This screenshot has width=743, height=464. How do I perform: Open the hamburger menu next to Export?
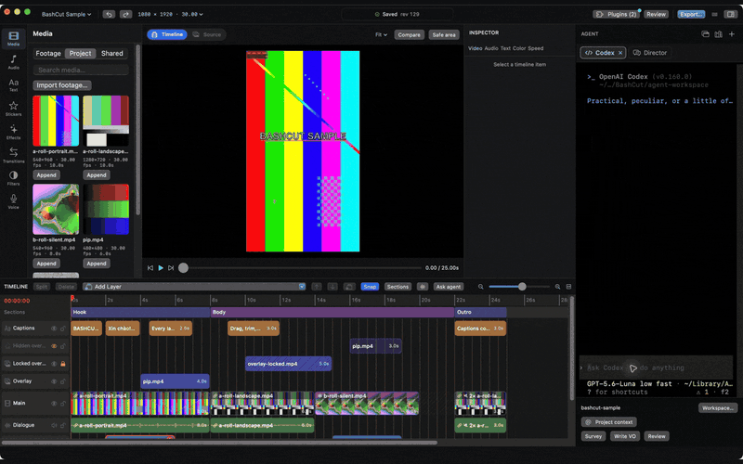[x=714, y=14]
